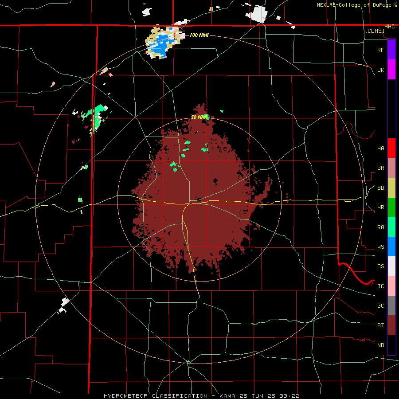Click the 'WS' legend label
The image size is (399, 399).
point(380,247)
